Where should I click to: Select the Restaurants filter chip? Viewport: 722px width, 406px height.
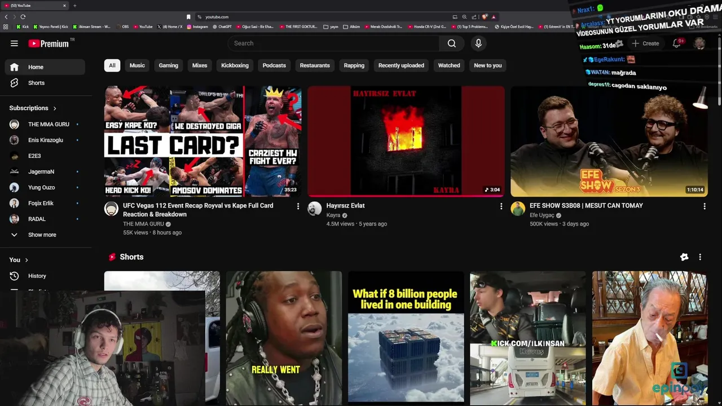tap(315, 65)
